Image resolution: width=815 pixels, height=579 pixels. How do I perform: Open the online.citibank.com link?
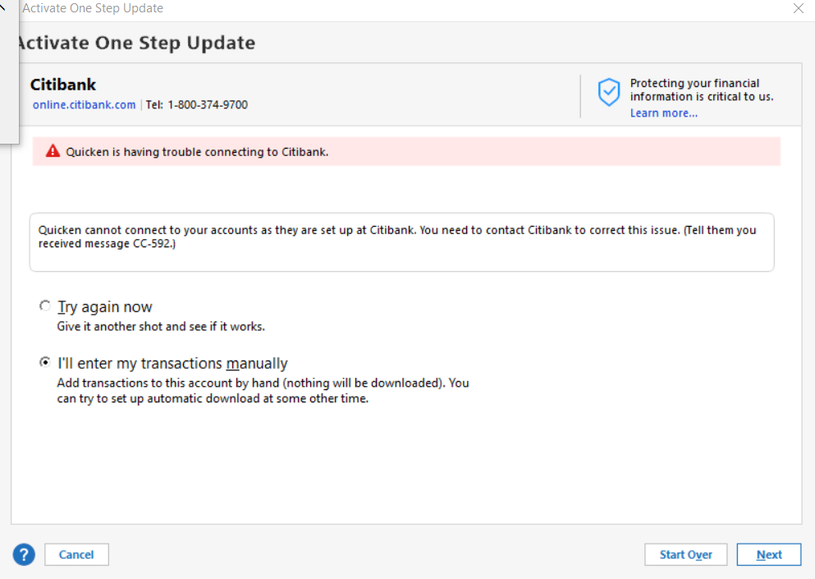[84, 104]
